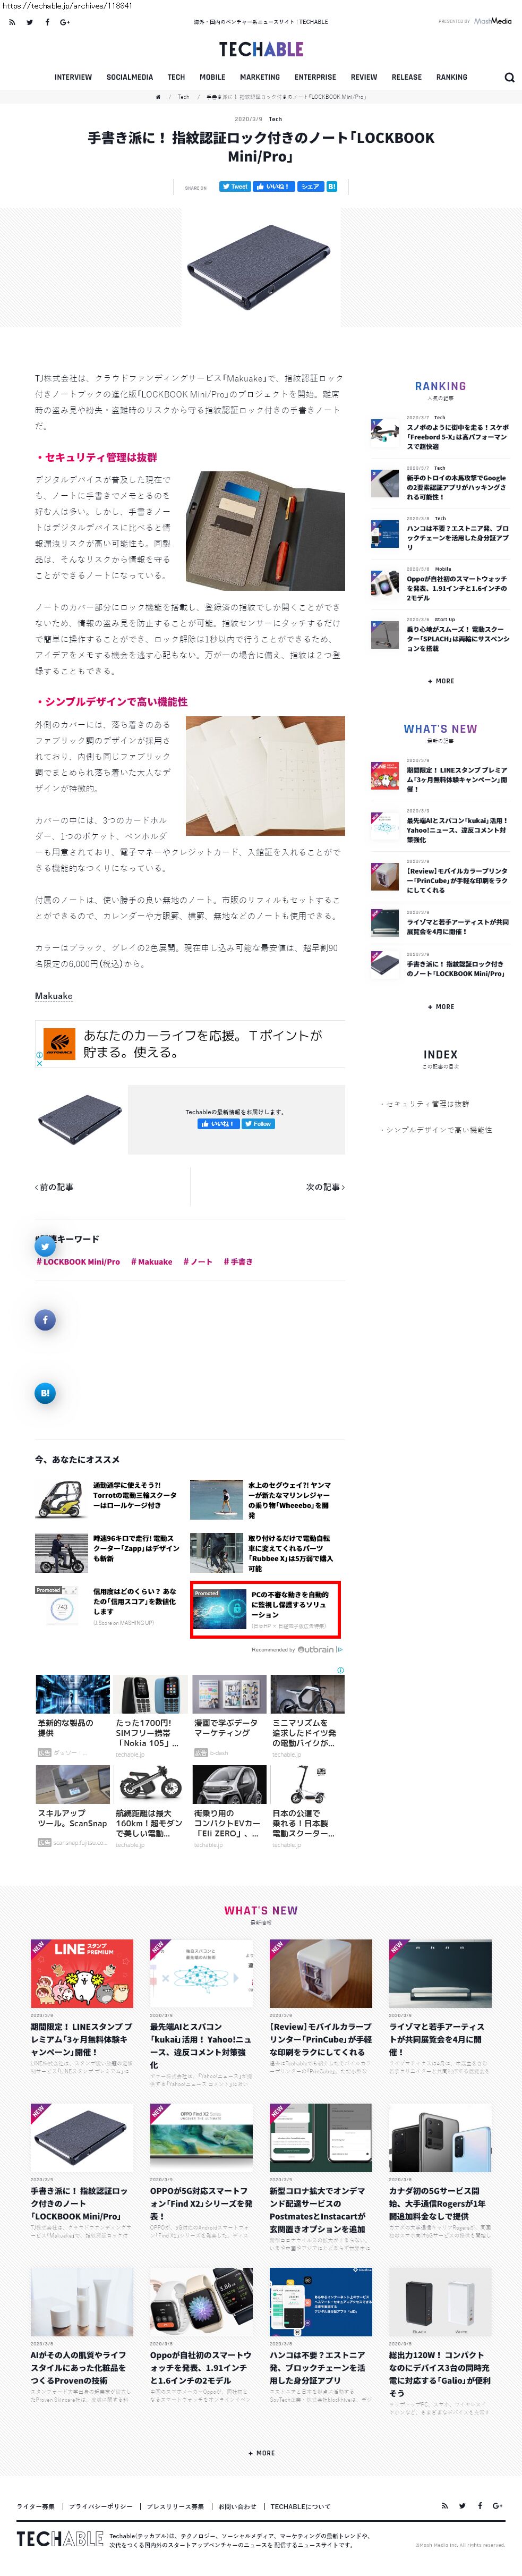Open the LINE Stamp Premium article thumbnail

pos(81,1973)
